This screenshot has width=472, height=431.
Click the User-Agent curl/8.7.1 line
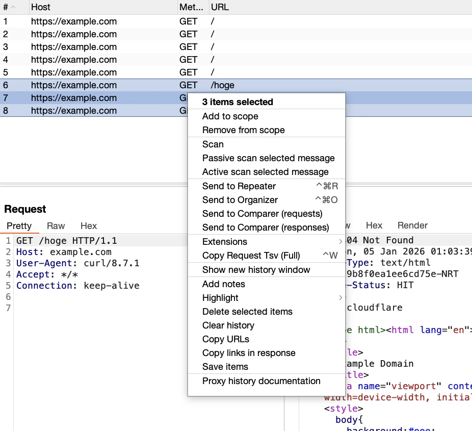coord(78,263)
